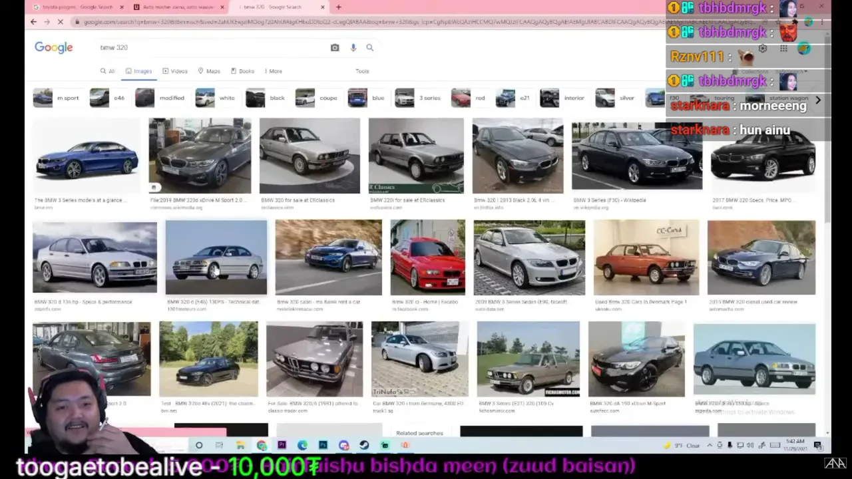Open the 2009 BMW 3 Series Sedan image
The width and height of the screenshot is (852, 479).
[529, 257]
